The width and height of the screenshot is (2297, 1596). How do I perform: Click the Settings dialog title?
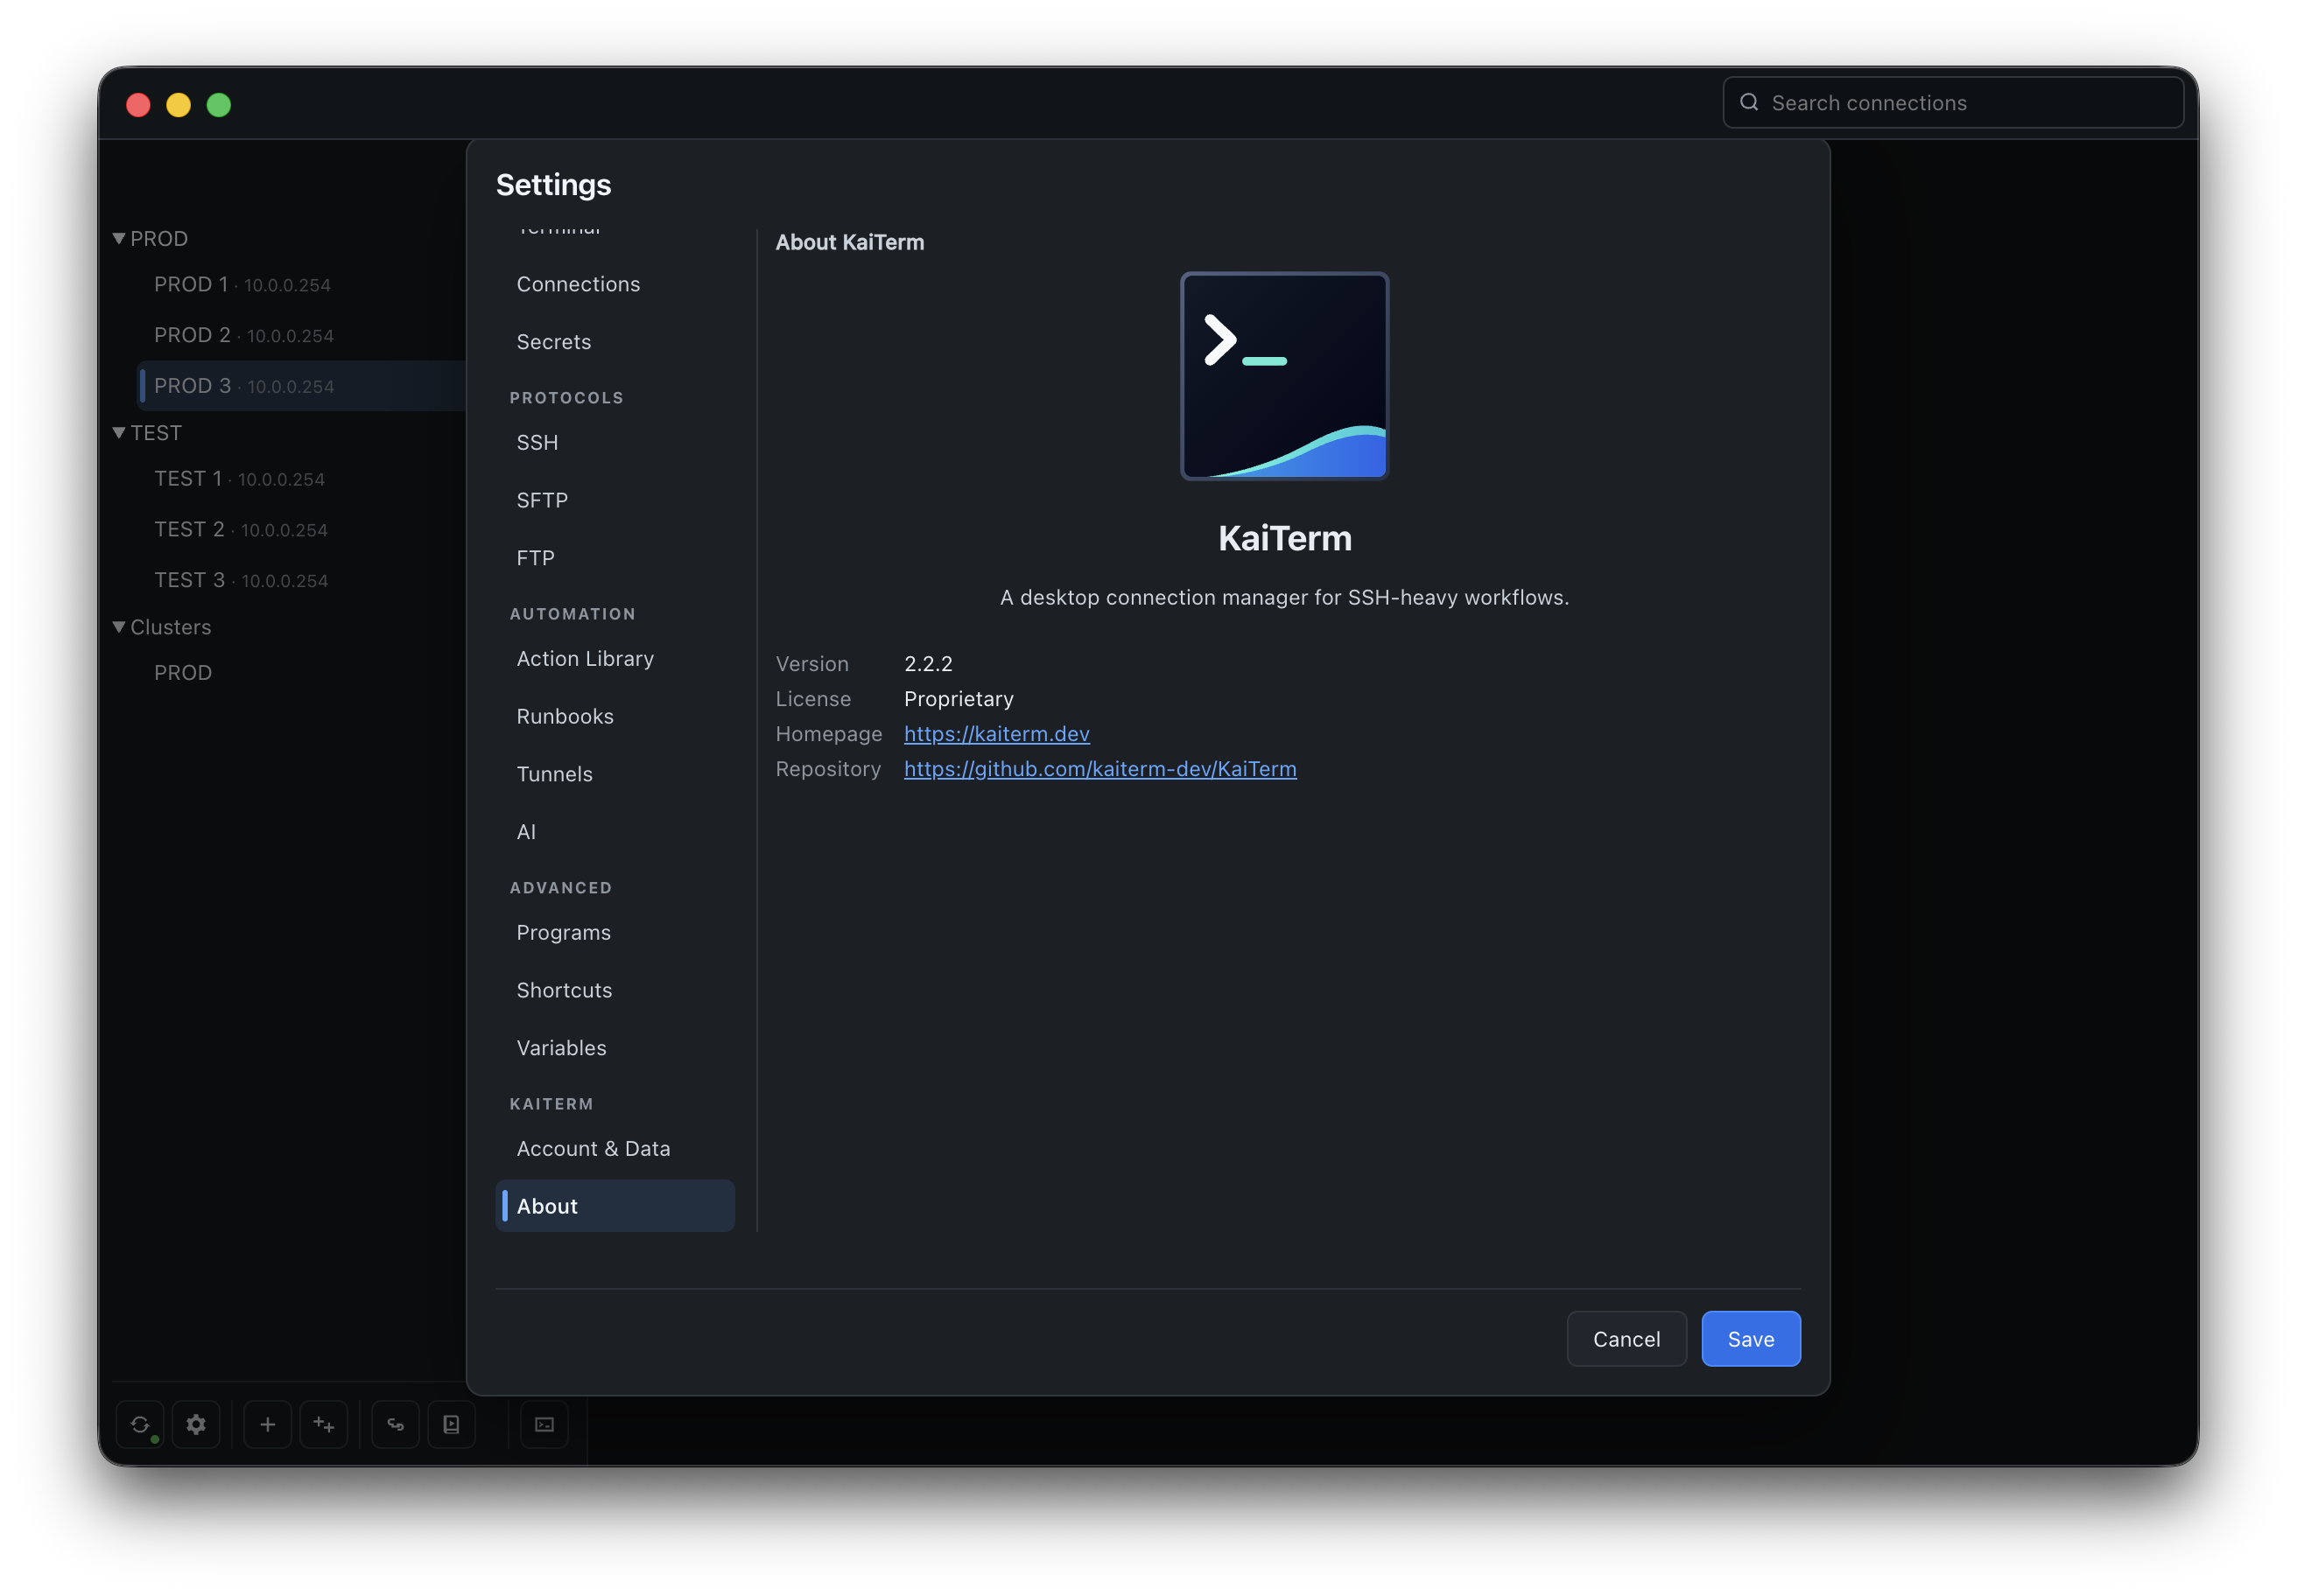[x=553, y=185]
